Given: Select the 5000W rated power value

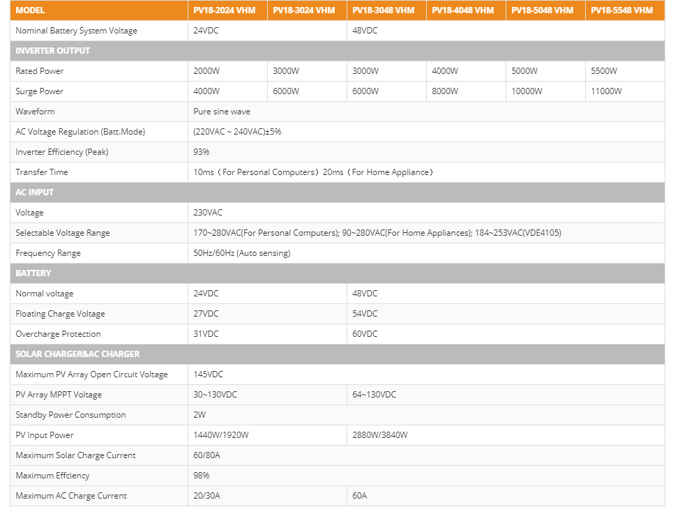Looking at the screenshot, I should point(524,71).
